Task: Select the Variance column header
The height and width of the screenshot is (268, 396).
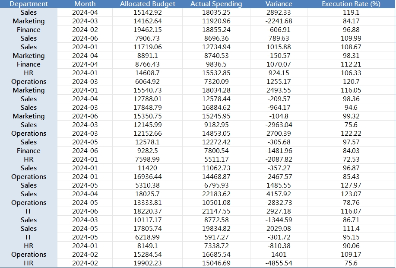Action: (x=279, y=4)
